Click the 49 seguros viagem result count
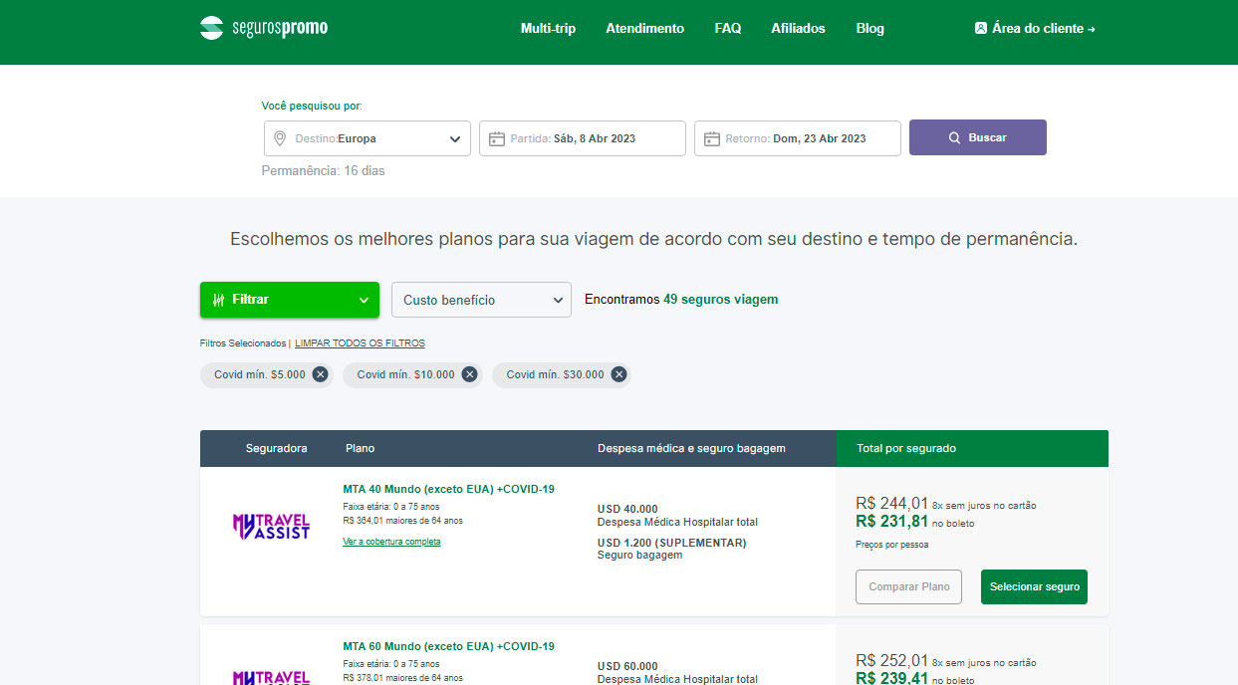The height and width of the screenshot is (685, 1238). click(x=721, y=299)
